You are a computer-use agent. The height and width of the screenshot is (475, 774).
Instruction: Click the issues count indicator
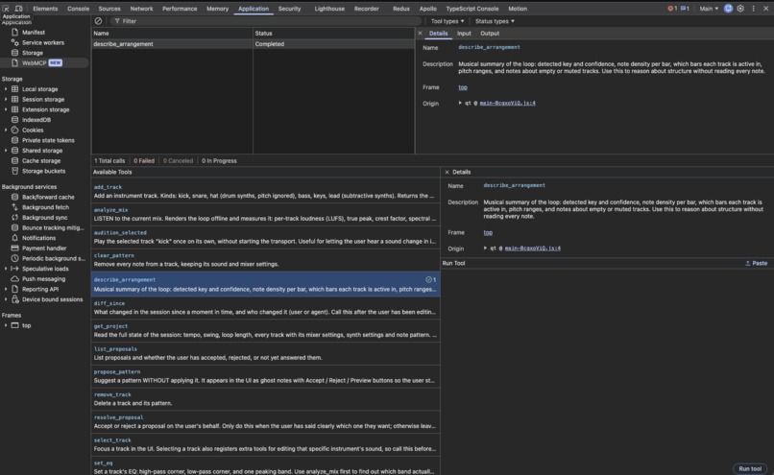tap(685, 9)
